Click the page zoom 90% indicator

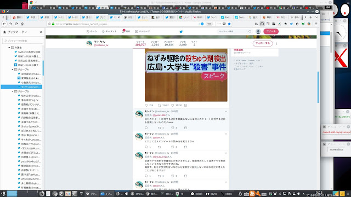[x=209, y=24]
